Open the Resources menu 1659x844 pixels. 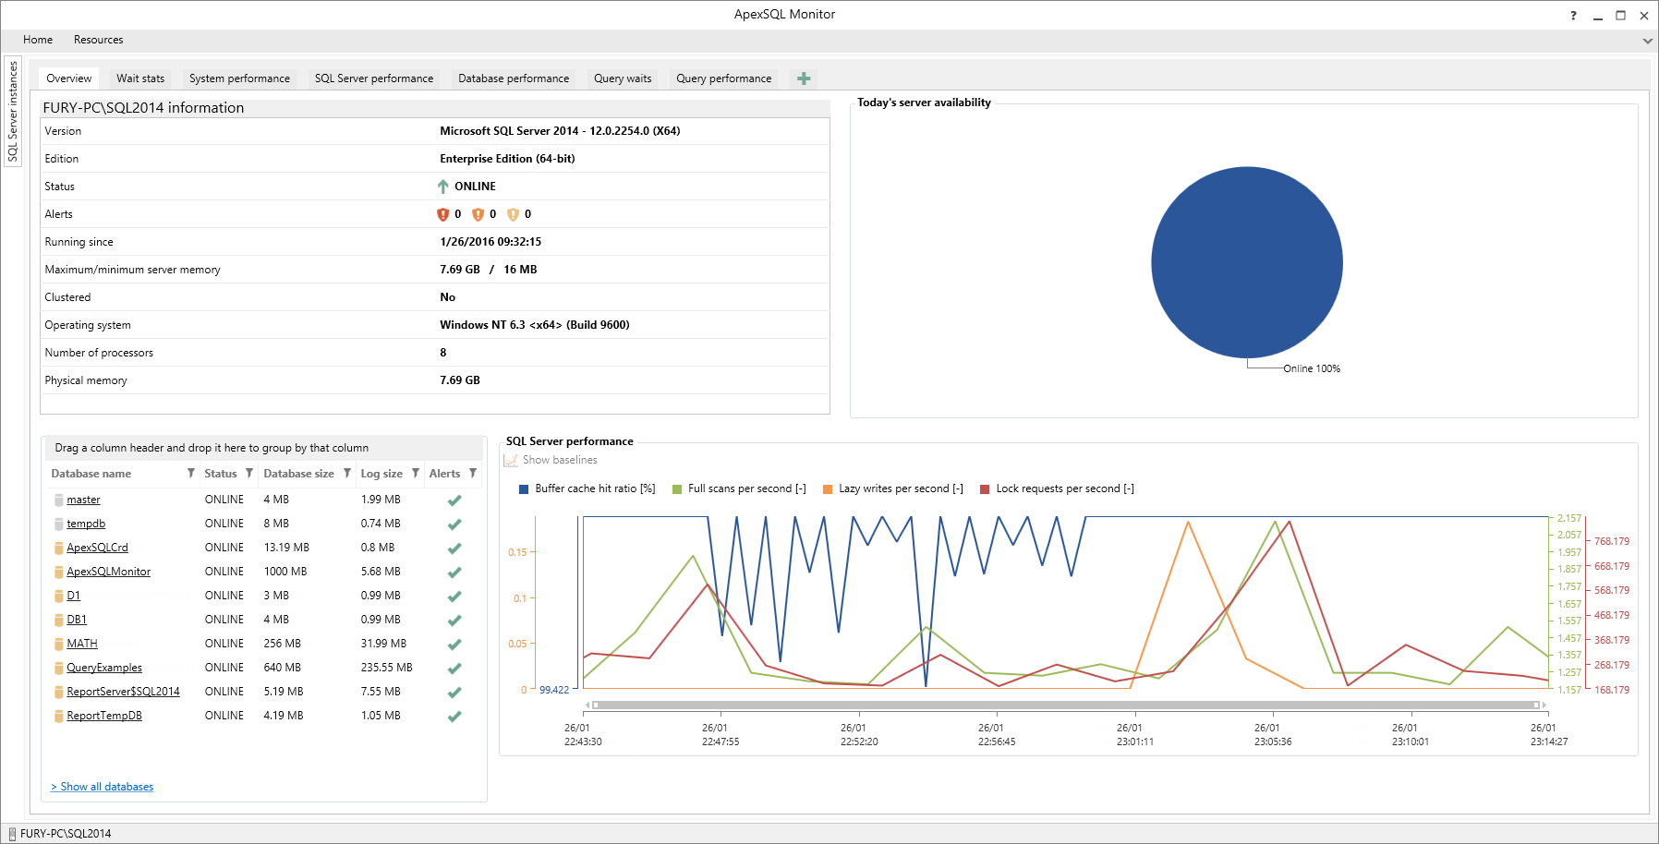click(x=99, y=40)
